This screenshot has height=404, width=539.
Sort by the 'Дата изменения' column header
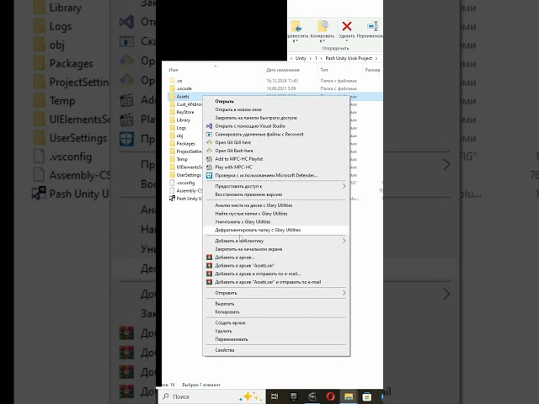[x=283, y=70]
